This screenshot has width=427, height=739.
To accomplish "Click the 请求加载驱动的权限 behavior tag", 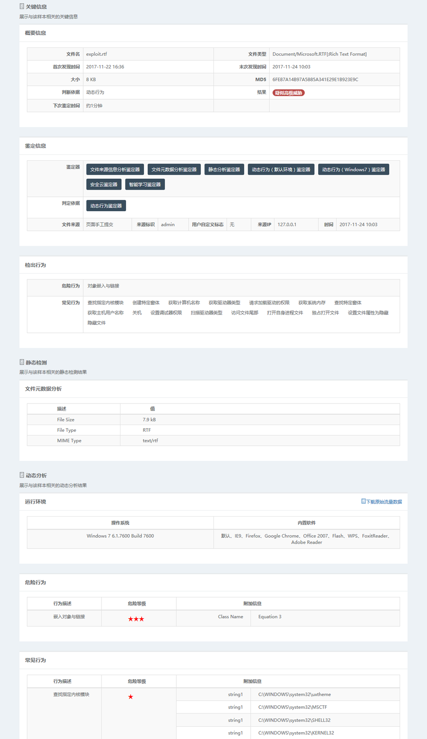I will (269, 303).
